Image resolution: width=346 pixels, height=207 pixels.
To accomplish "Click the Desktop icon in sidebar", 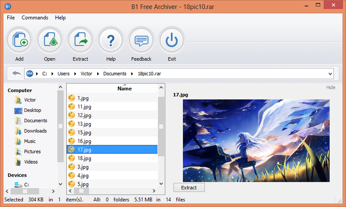I will (x=18, y=110).
